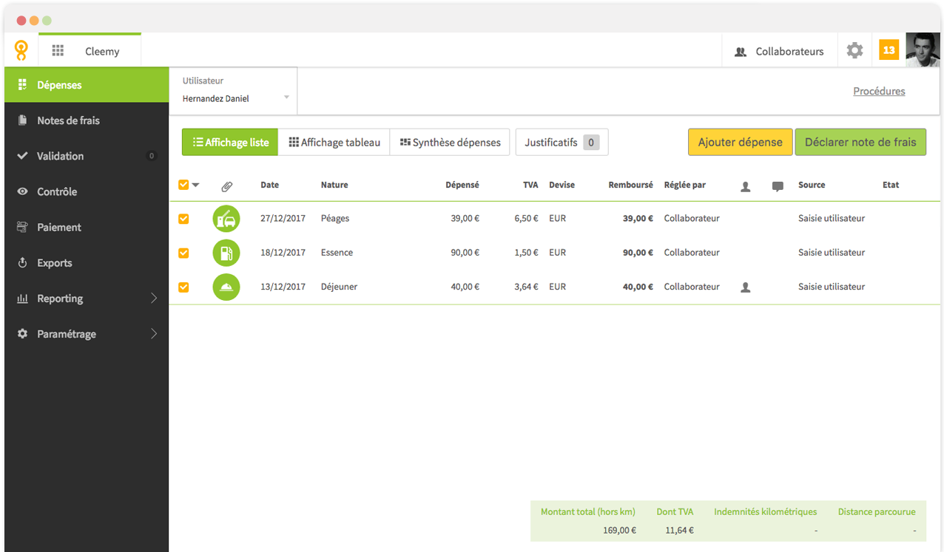Click the Réglée par column header
Image resolution: width=944 pixels, height=552 pixels.
point(685,185)
